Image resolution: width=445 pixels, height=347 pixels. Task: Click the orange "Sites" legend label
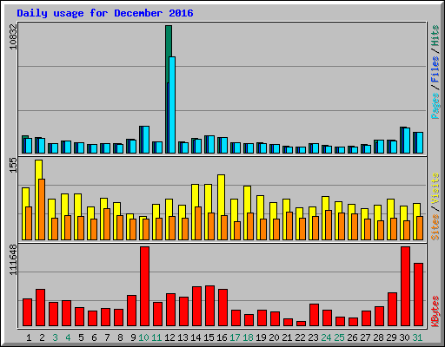(435, 227)
